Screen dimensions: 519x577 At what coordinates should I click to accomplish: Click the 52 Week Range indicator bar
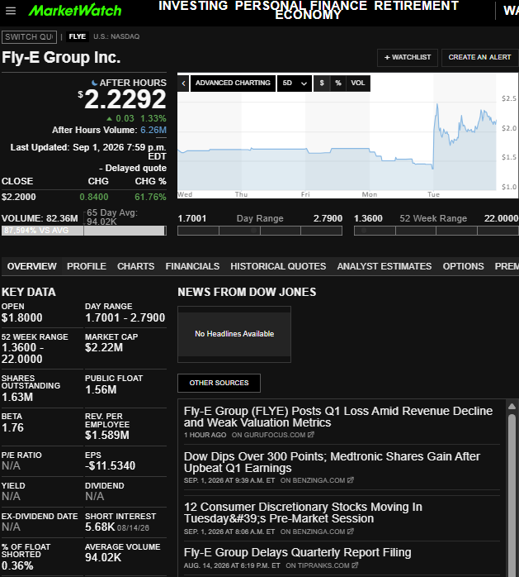[436, 231]
